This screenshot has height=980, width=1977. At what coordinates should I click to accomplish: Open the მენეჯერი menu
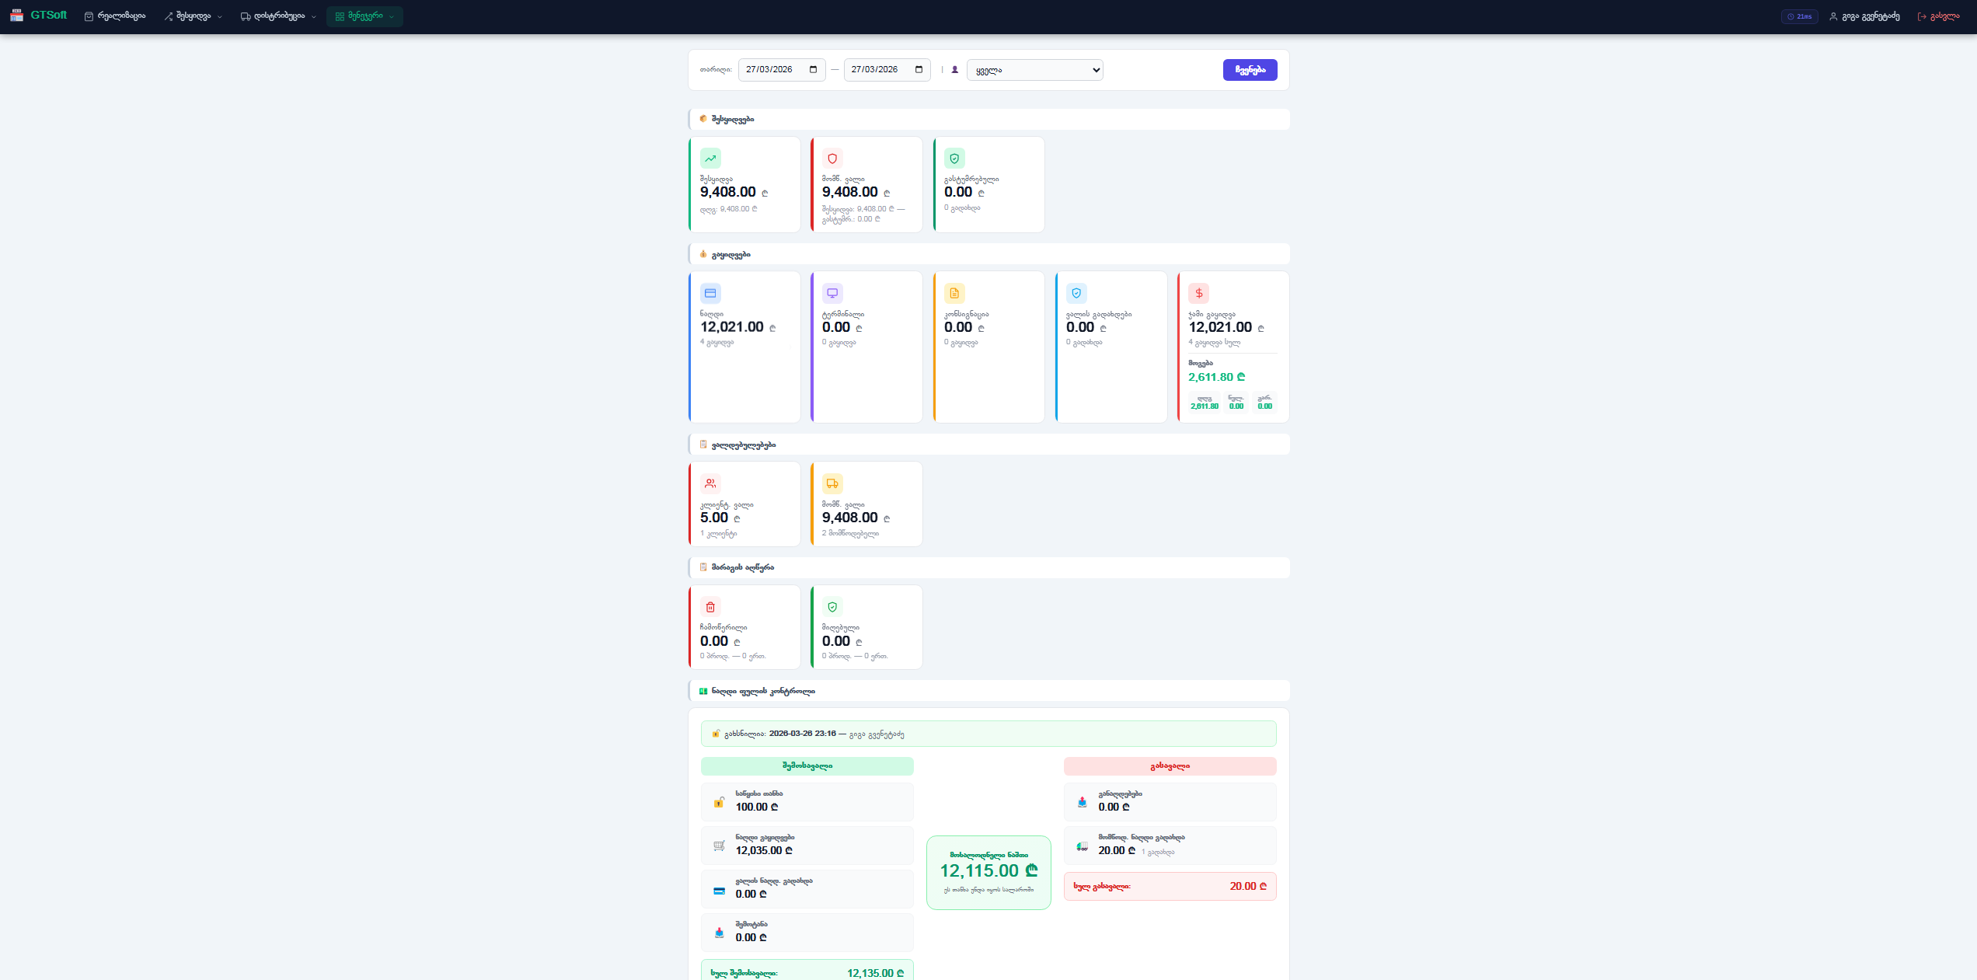pyautogui.click(x=364, y=16)
